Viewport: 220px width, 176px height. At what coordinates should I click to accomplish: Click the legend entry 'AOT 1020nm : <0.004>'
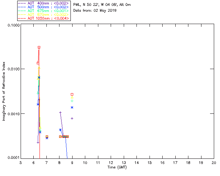44,18
